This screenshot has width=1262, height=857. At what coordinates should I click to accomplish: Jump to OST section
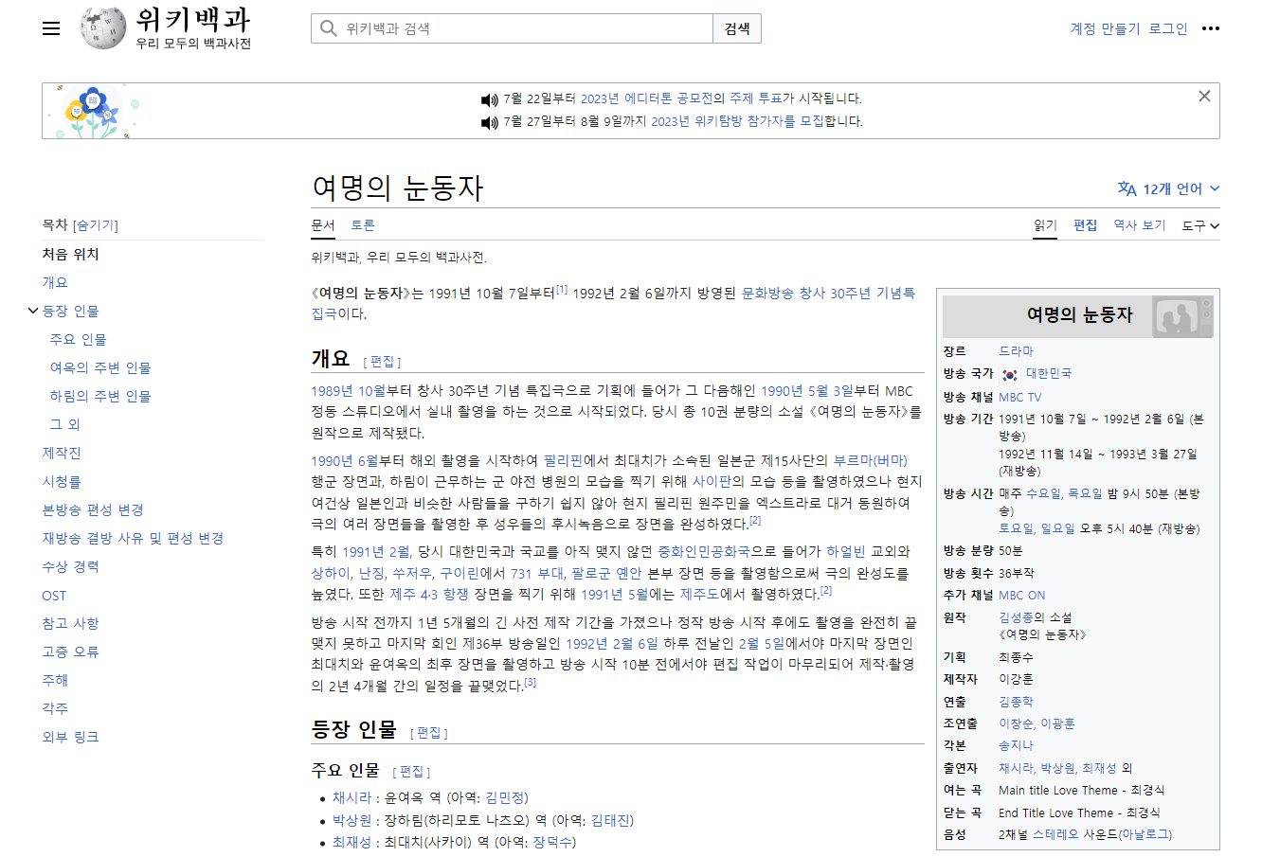(54, 596)
